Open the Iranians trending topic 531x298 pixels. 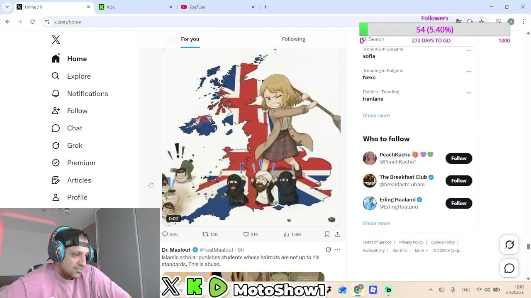click(373, 99)
